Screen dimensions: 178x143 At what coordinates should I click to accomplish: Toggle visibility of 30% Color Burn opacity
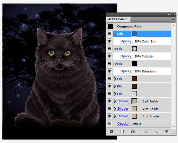pyautogui.click(x=110, y=41)
